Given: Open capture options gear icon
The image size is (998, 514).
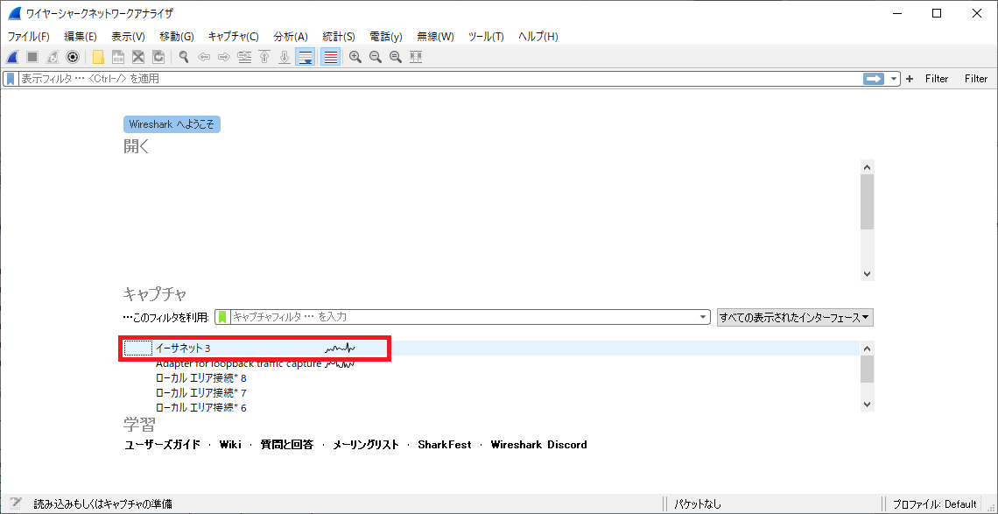Looking at the screenshot, I should (73, 57).
